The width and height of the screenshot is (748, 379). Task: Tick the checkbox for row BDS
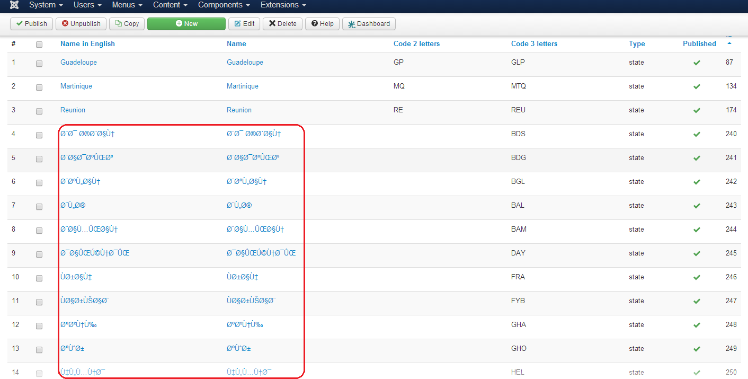tap(39, 135)
